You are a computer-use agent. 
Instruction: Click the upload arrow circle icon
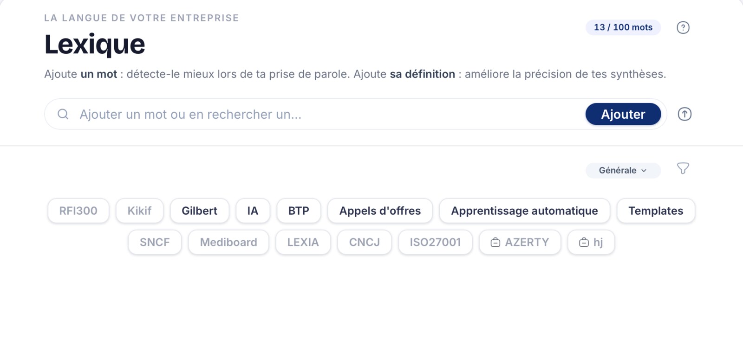(x=684, y=114)
